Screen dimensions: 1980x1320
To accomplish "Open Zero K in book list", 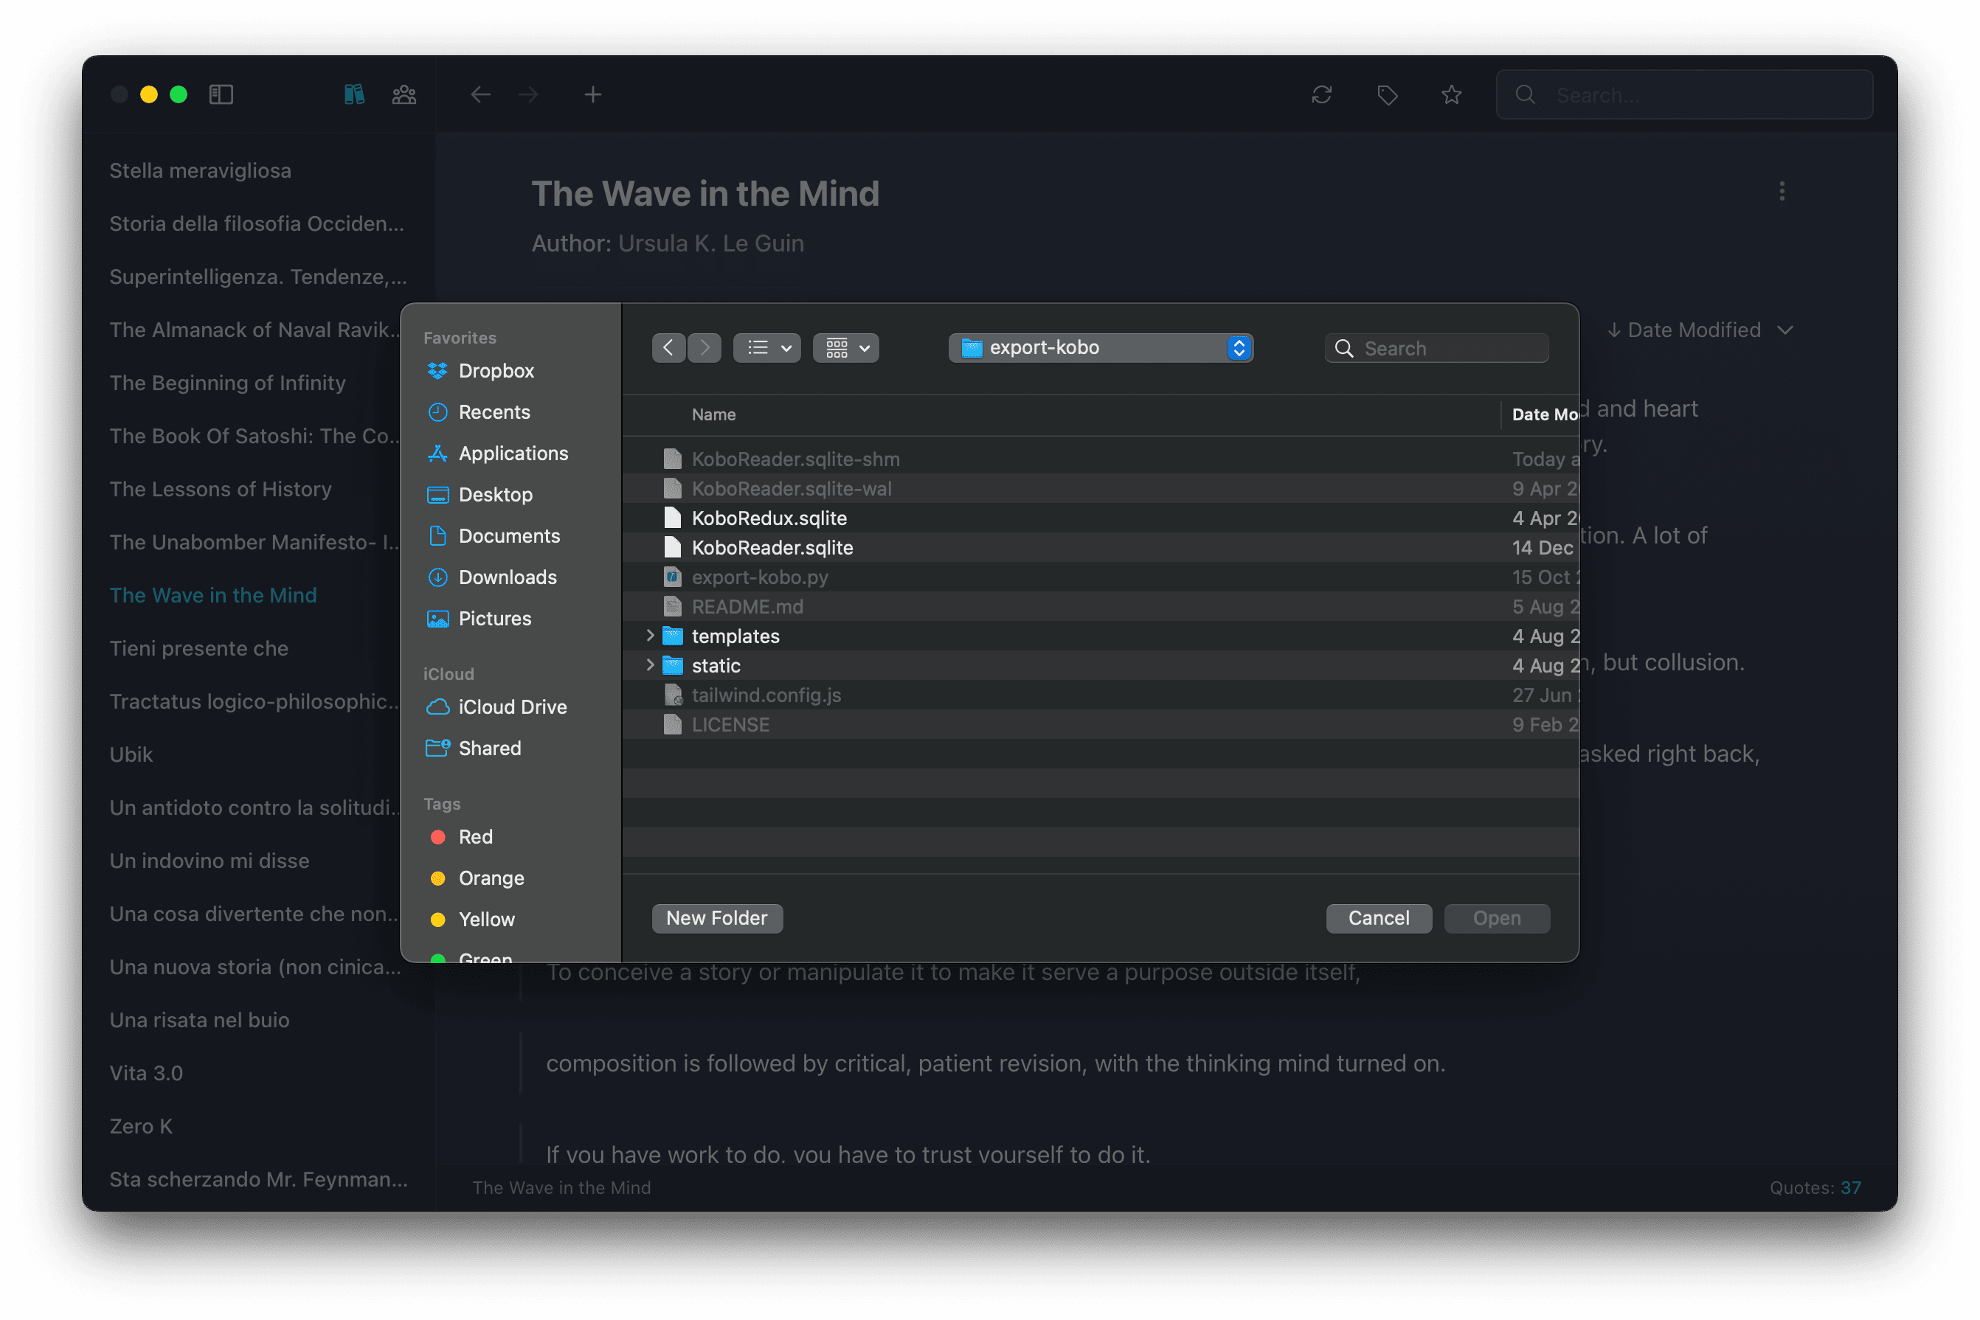I will pos(141,1125).
